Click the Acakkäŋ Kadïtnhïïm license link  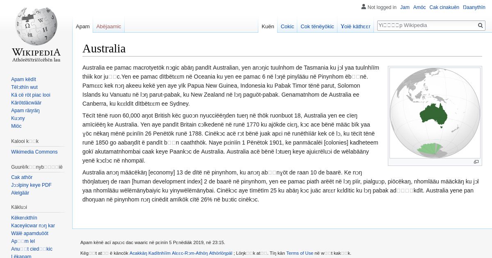click(181, 253)
